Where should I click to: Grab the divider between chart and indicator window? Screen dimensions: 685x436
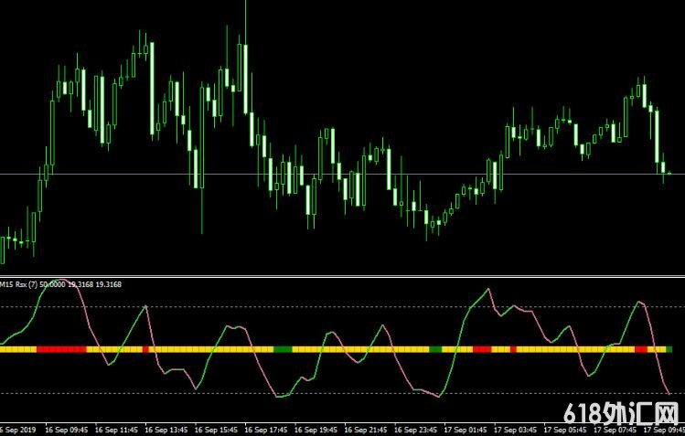coord(342,275)
